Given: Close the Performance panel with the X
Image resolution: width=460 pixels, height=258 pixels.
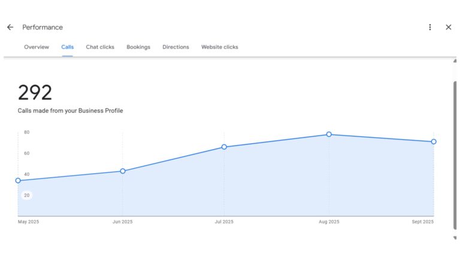Looking at the screenshot, I should (449, 27).
